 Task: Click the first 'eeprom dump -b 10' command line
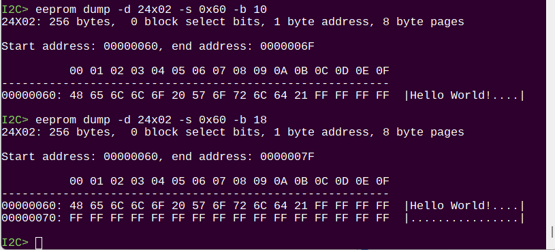(x=151, y=10)
